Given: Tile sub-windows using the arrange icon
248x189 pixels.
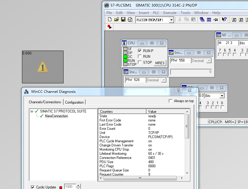Looking at the screenshot, I should pos(209,20).
